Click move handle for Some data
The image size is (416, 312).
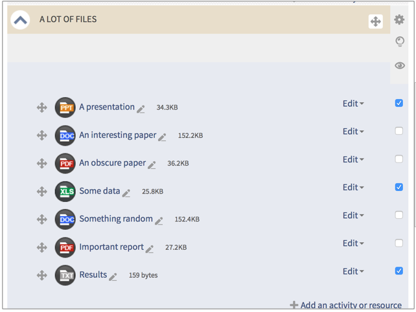pos(42,192)
